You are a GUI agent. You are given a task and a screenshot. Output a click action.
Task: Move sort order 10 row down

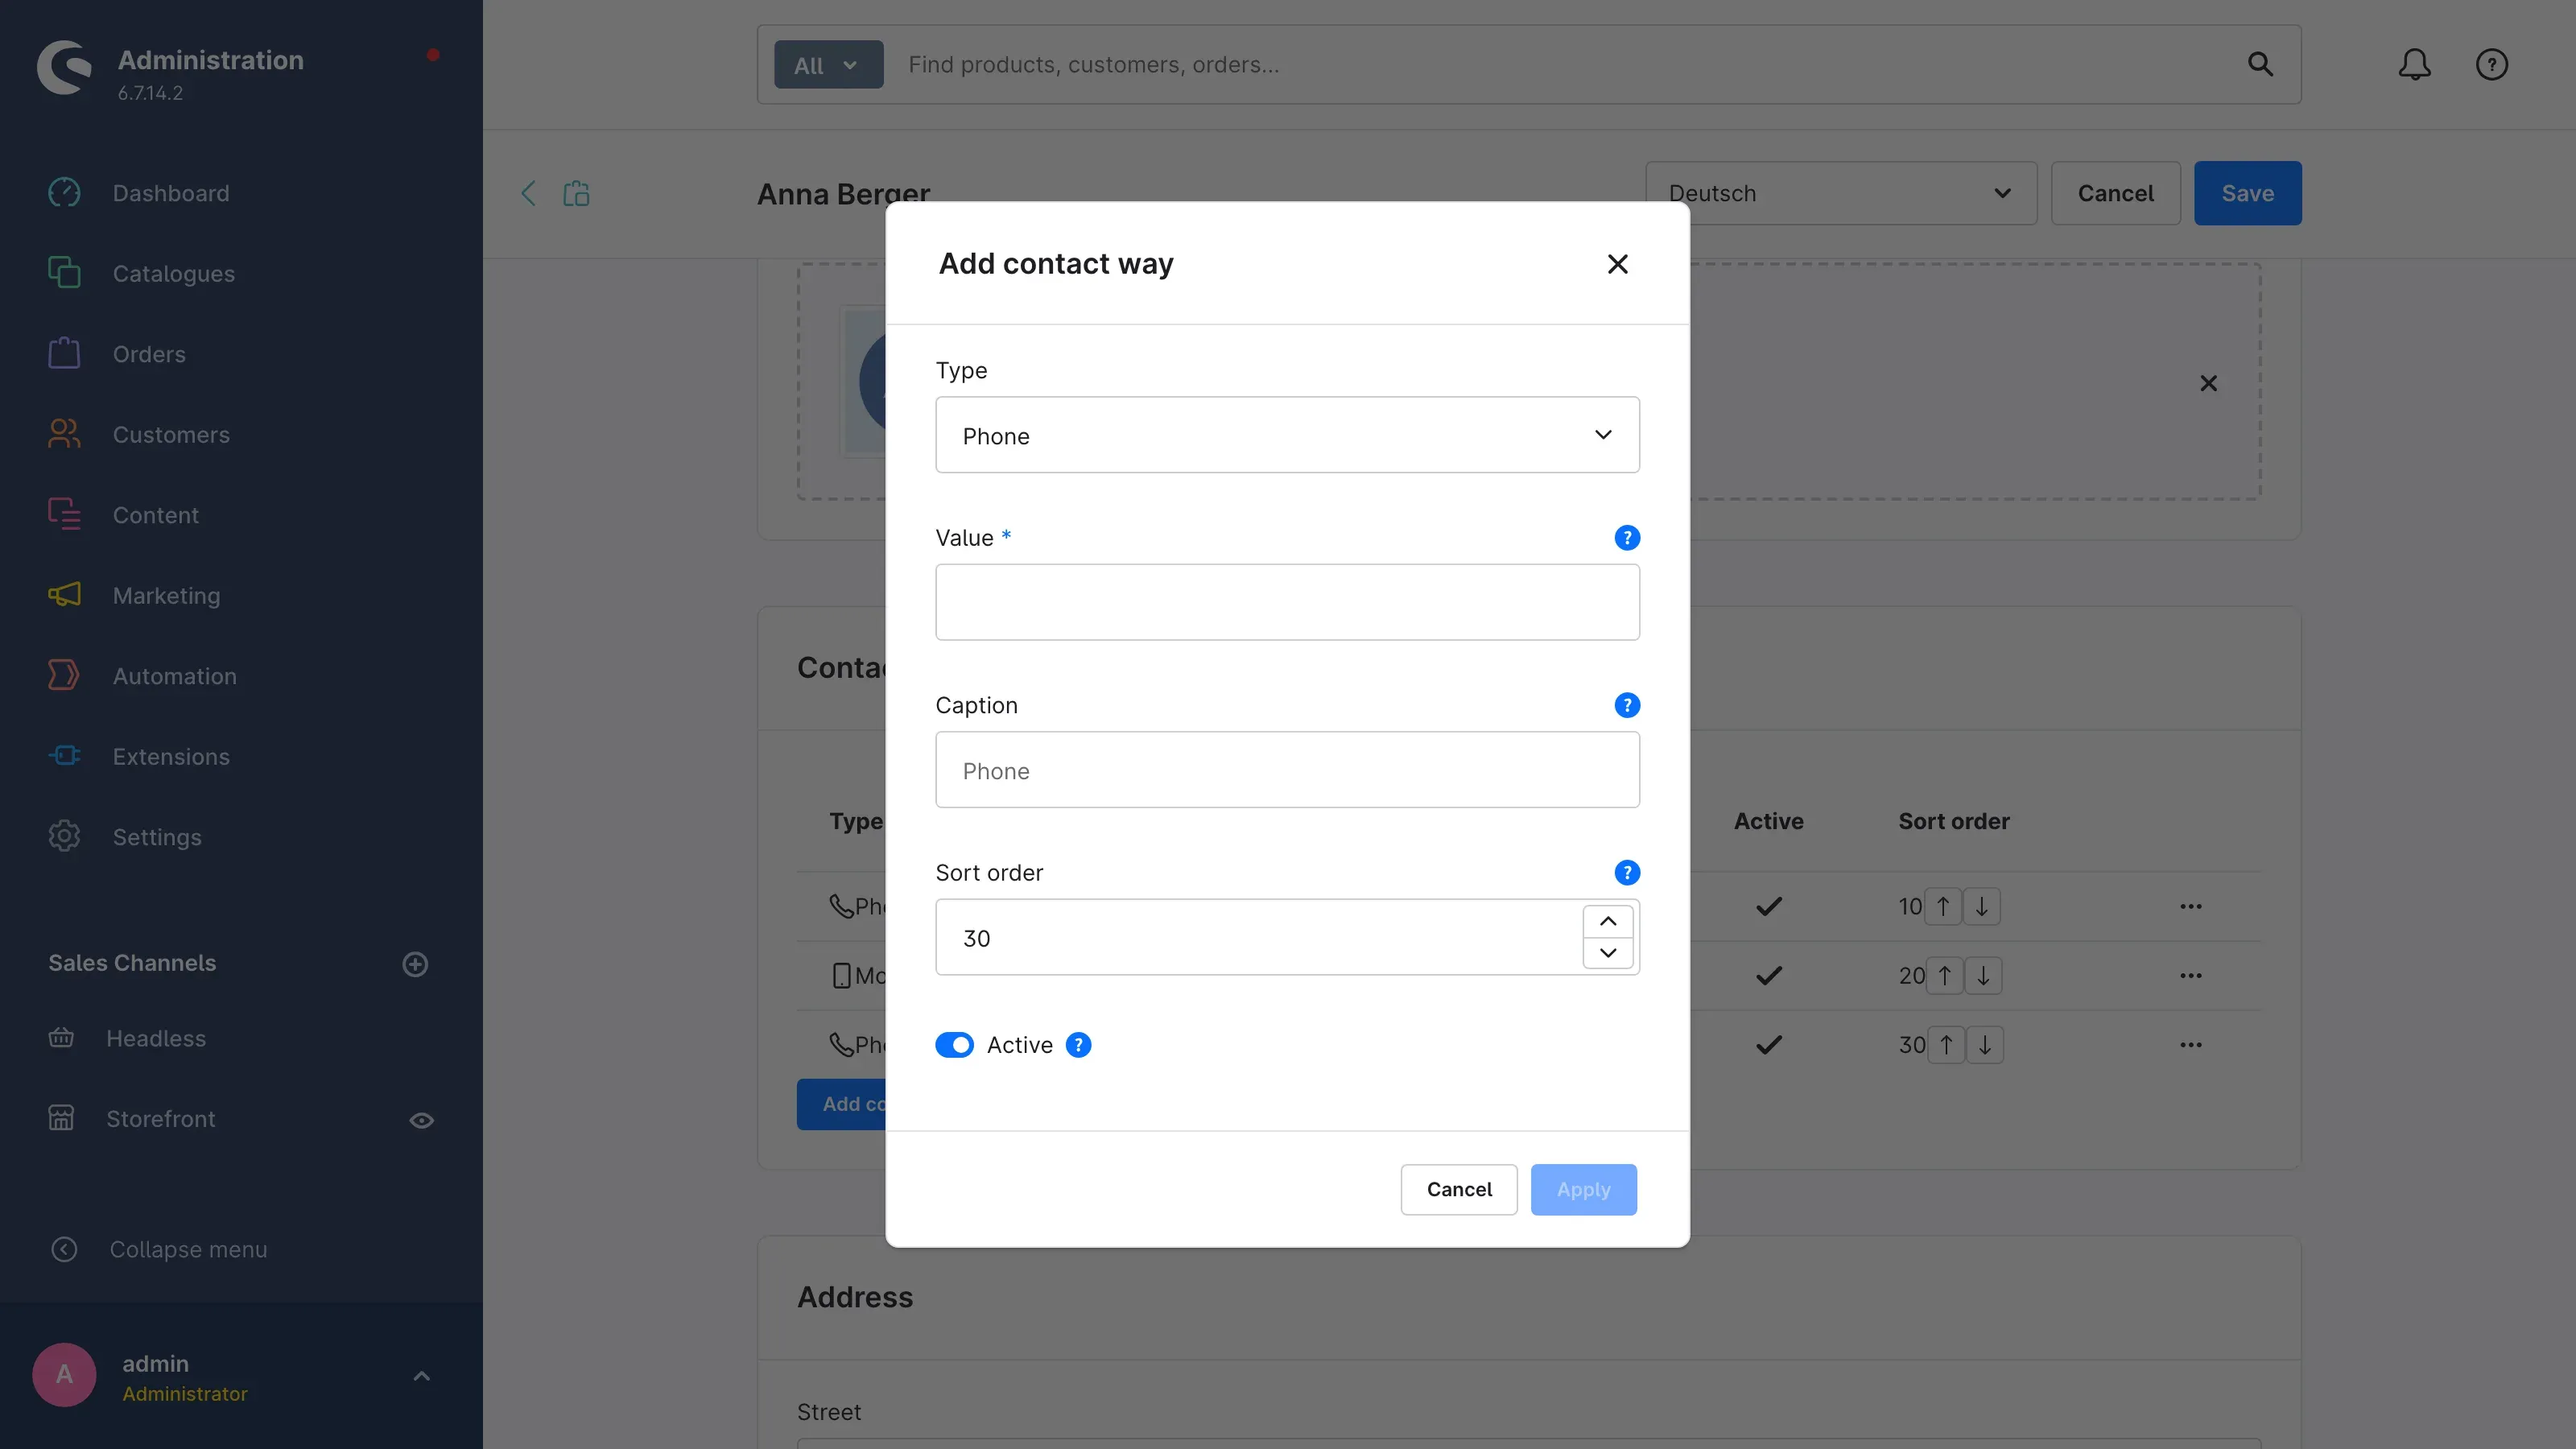[x=1981, y=907]
